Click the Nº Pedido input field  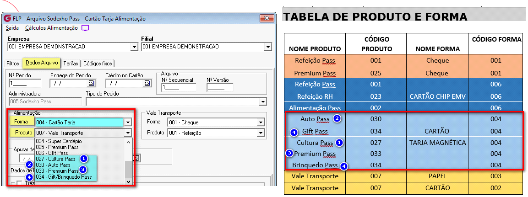click(25, 83)
